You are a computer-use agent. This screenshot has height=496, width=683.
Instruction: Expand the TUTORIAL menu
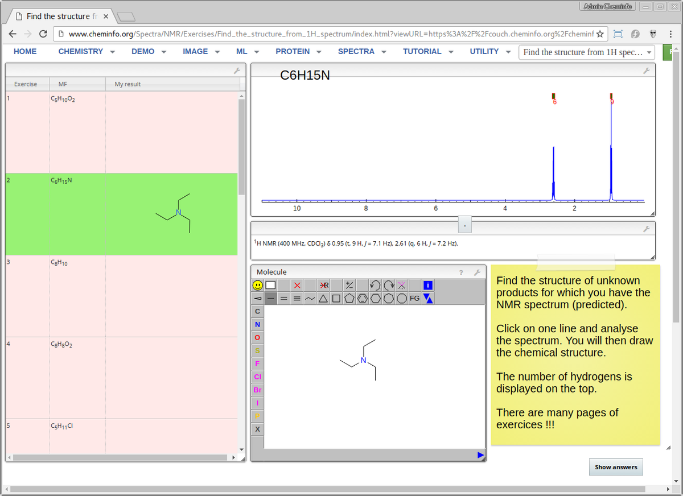pyautogui.click(x=428, y=51)
